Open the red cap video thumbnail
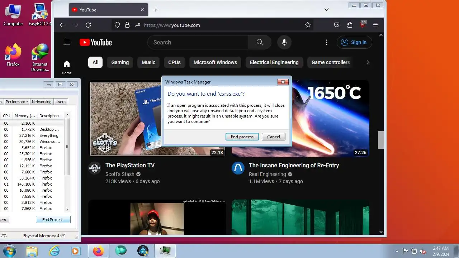This screenshot has width=459, height=258. (x=157, y=217)
